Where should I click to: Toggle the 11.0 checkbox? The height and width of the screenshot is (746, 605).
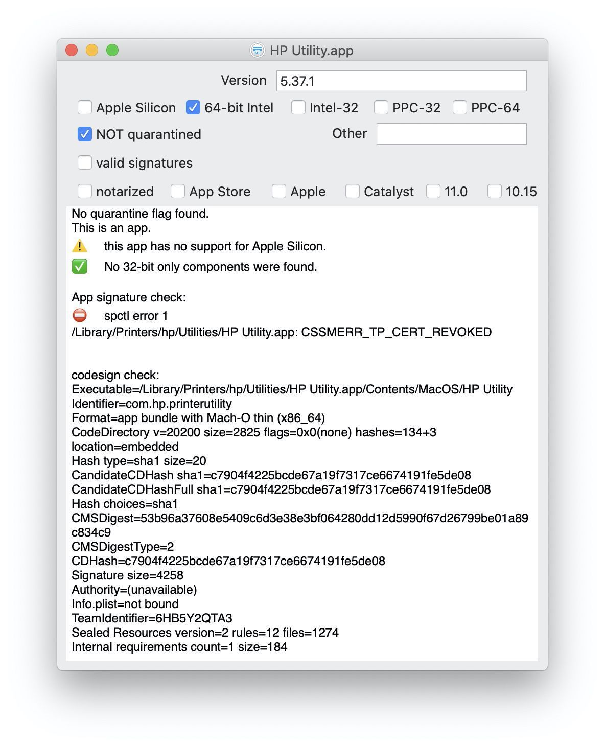433,191
